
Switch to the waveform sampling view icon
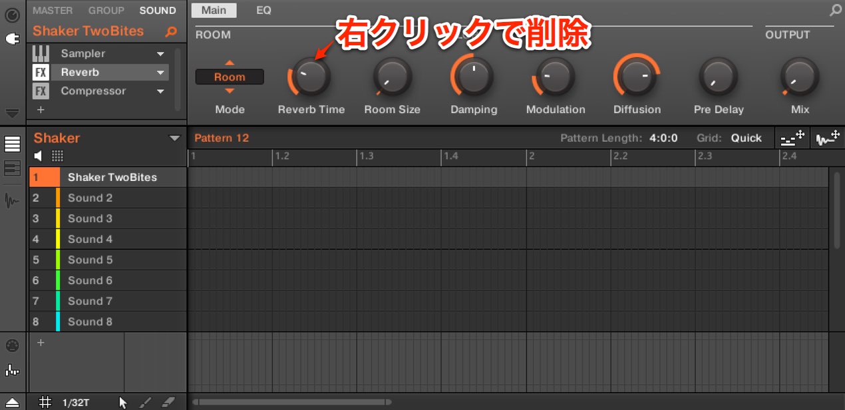tap(12, 200)
